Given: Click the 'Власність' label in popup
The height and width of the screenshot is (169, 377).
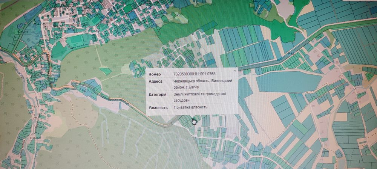Looking at the screenshot, I should 158,107.
